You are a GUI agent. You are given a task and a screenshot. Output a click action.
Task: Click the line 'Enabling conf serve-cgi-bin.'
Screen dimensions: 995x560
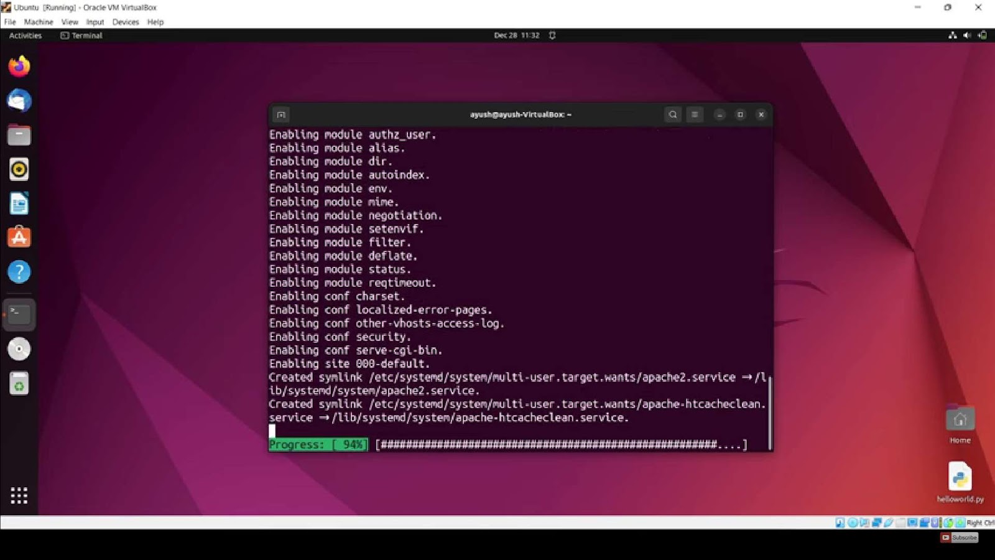tap(356, 350)
